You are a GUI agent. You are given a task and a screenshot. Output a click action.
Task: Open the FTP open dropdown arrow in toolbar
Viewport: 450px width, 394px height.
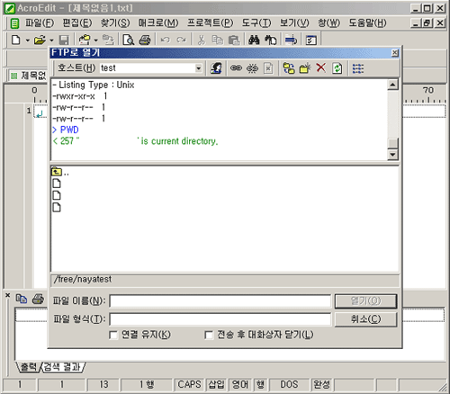point(96,40)
